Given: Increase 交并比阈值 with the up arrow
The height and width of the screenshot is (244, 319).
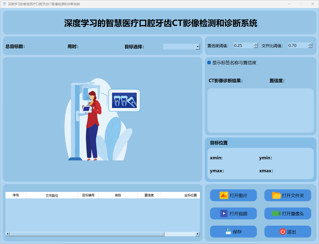Looking at the screenshot, I should 310,44.
